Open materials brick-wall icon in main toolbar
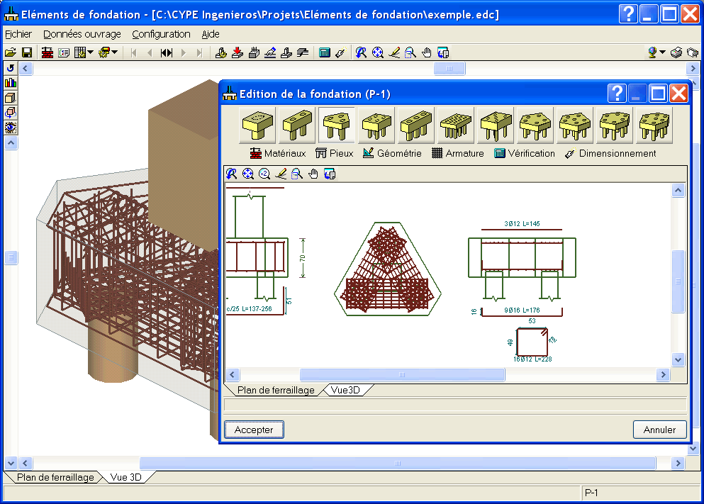The width and height of the screenshot is (704, 504). [47, 52]
